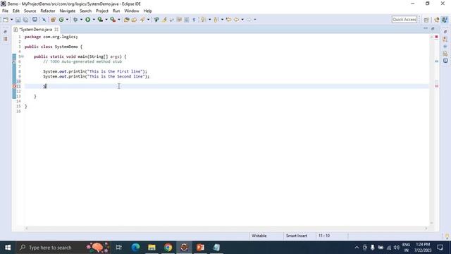Open the Run menu
This screenshot has width=451, height=254.
(x=116, y=11)
